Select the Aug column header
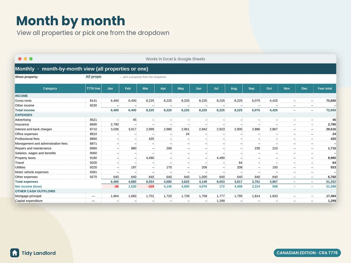The height and width of the screenshot is (263, 351). (234, 89)
